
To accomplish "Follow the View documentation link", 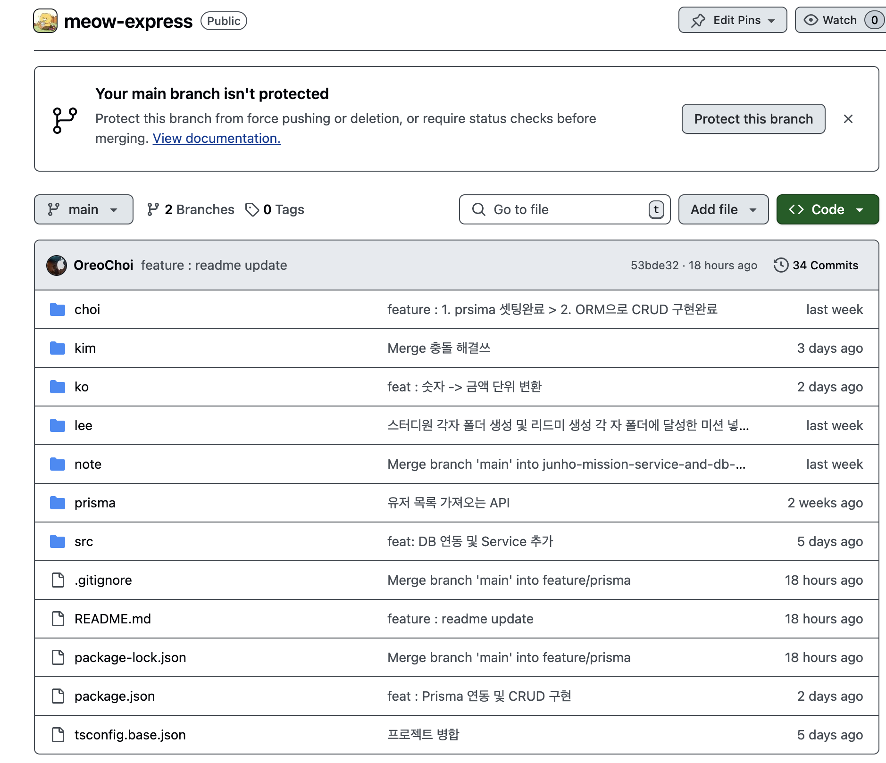I will (217, 139).
